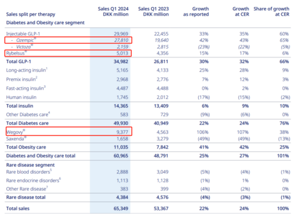Select 'Sales Q1 2024 DKK million' column header
This screenshot has width=294, height=214.
tap(113, 11)
